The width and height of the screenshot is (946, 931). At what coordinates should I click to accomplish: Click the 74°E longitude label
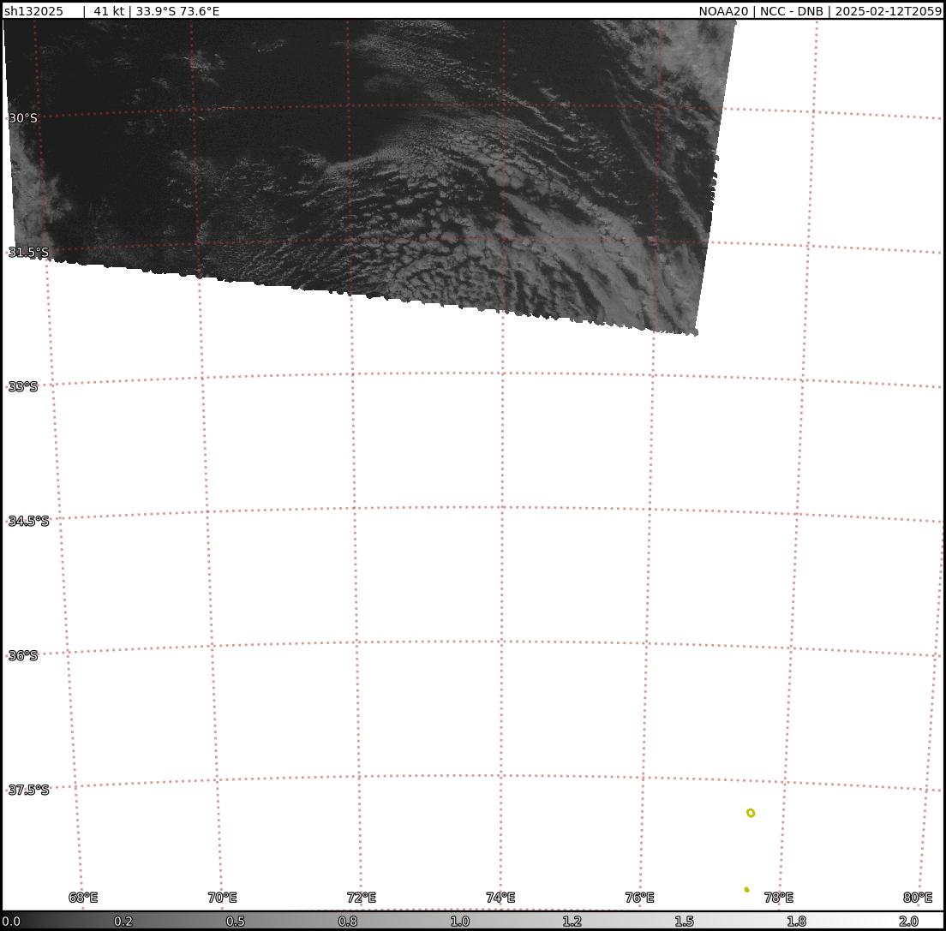pos(500,898)
